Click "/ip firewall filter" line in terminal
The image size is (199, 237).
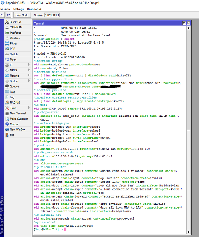[50, 167]
